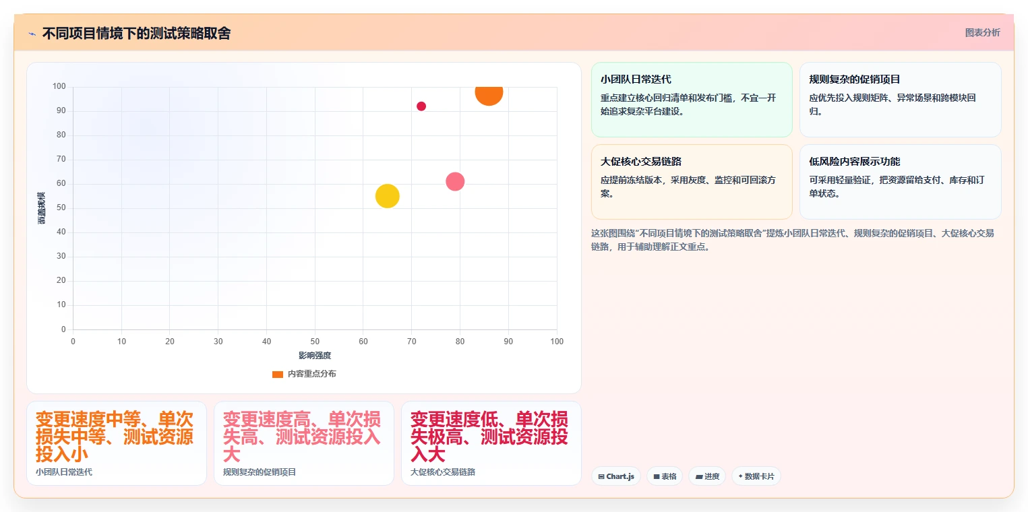Click 小团队日常迭代 caption under orange stat

(64, 472)
